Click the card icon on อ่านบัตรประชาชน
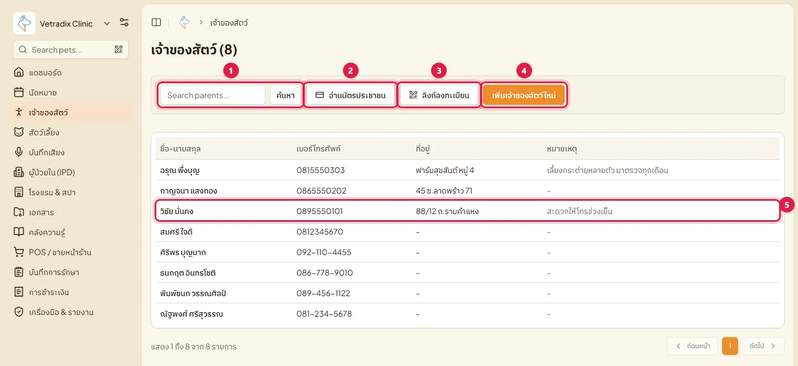Screen dimensions: 798x366 pyautogui.click(x=319, y=95)
